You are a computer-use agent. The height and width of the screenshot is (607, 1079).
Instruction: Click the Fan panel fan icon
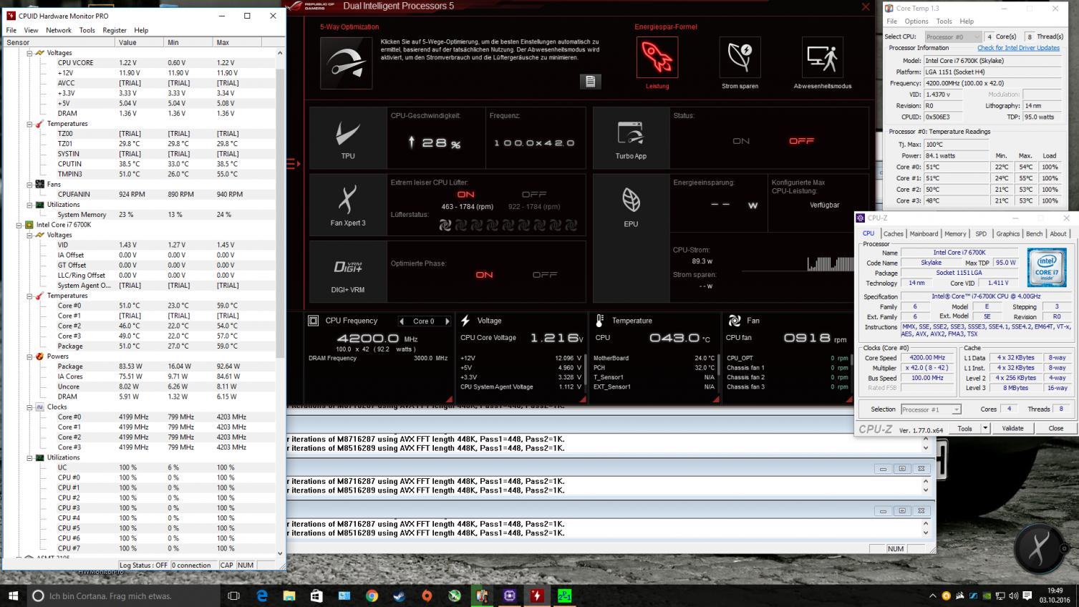(734, 321)
